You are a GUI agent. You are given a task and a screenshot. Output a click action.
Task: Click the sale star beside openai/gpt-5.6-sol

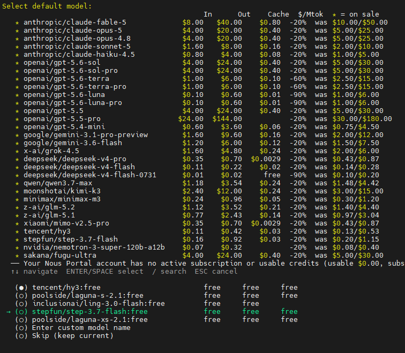17,63
